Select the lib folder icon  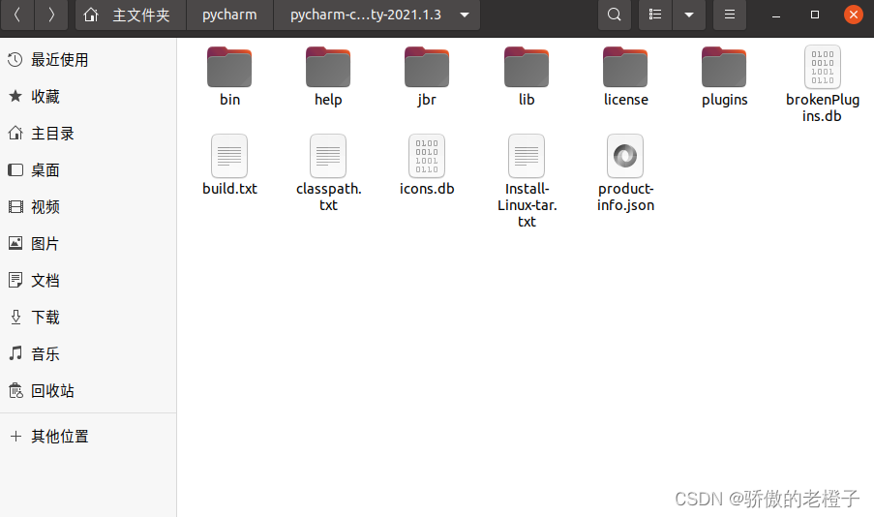[527, 67]
